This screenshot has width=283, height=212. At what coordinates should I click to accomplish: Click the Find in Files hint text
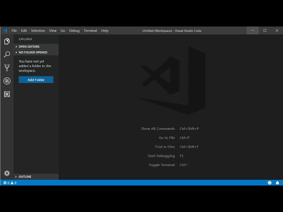165,147
